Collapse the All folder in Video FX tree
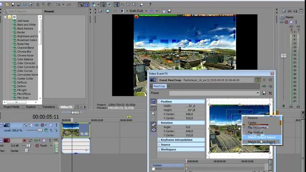This screenshot has height=172, width=306. [x=5, y=17]
